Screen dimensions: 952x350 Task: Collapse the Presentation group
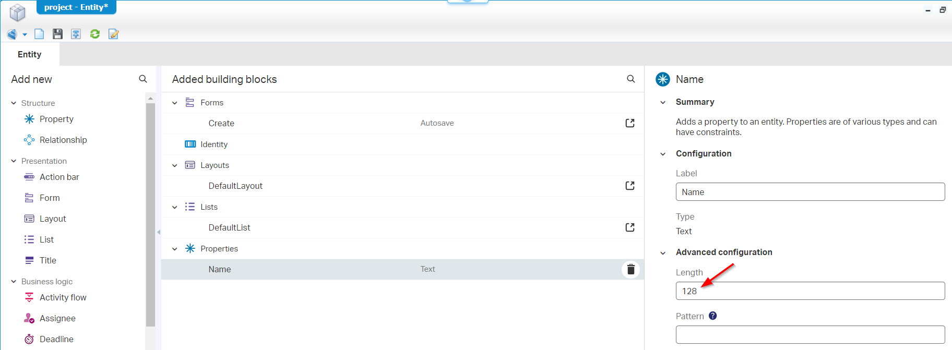14,161
